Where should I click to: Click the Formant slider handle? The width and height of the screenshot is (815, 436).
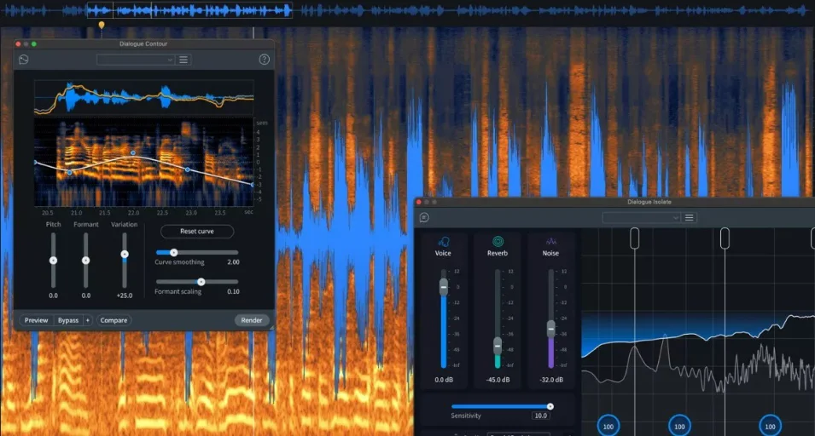click(85, 261)
